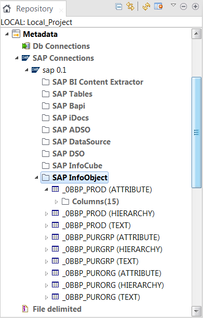
Task: Select the SAP DataSource label
Action: (x=82, y=142)
